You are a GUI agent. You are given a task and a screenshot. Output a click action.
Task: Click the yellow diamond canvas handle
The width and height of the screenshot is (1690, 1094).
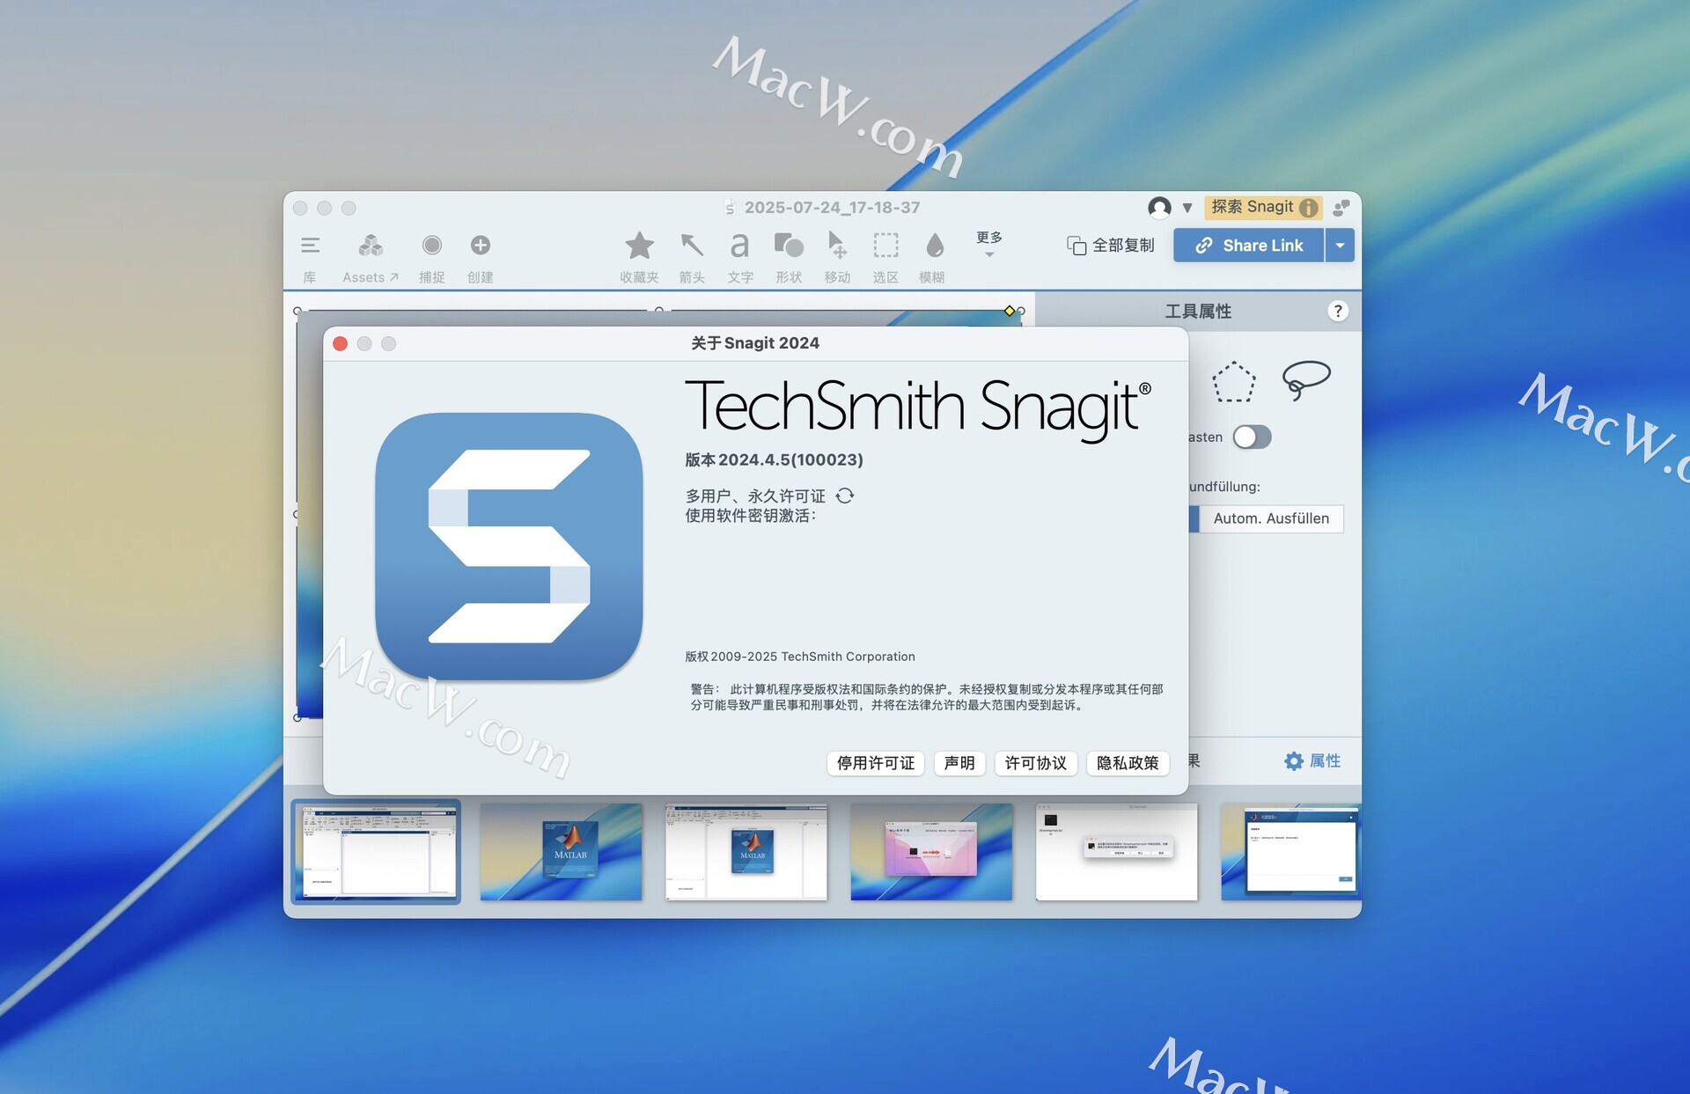[x=1010, y=311]
